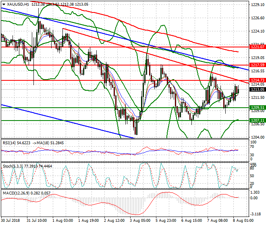Click the 1 Aug 19:00 time label
Viewport: 266px width, 225px height.
point(89,221)
